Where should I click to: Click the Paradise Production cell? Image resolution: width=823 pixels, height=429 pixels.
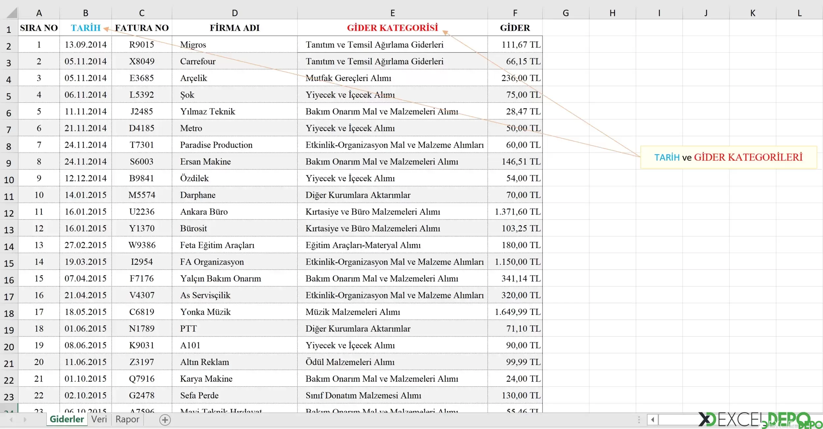(235, 145)
